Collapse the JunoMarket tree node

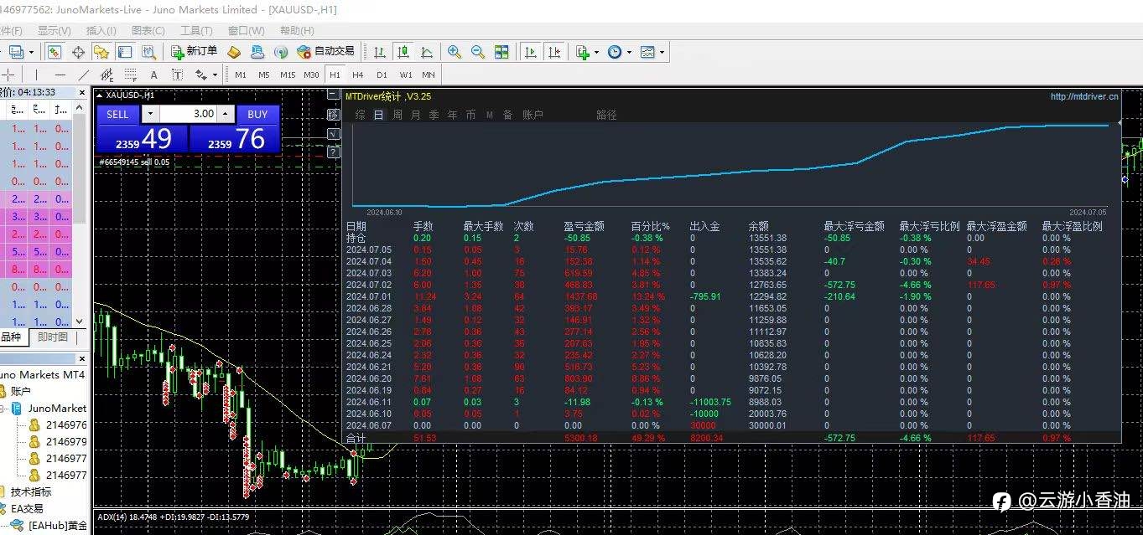pos(3,408)
